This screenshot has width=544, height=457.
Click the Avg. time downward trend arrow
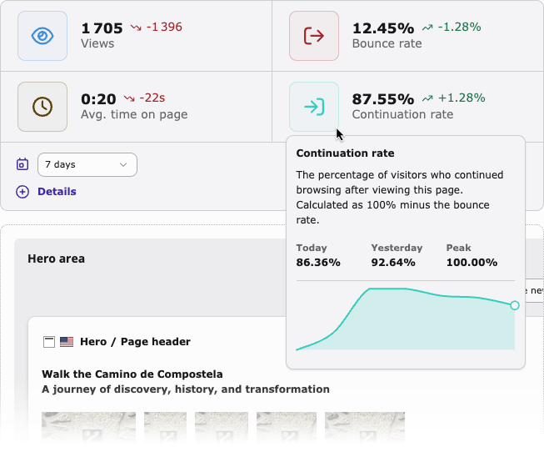[129, 98]
